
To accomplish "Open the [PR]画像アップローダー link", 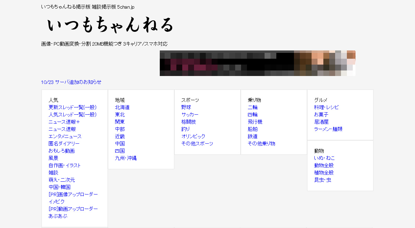I will tap(73, 194).
